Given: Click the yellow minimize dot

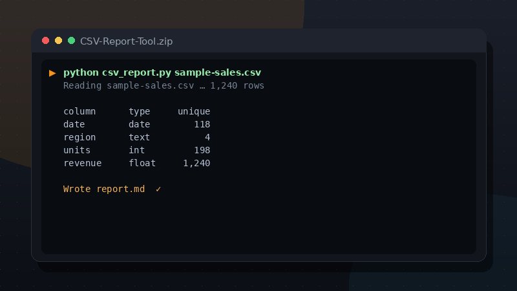Looking at the screenshot, I should 58,41.
